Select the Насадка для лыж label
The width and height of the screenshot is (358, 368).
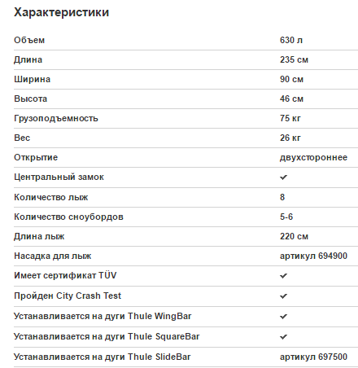click(x=53, y=256)
